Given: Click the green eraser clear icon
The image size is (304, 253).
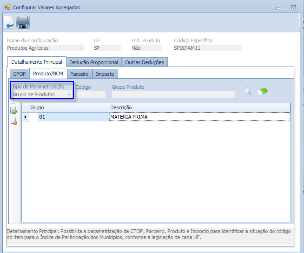Looking at the screenshot, I should coord(262,91).
